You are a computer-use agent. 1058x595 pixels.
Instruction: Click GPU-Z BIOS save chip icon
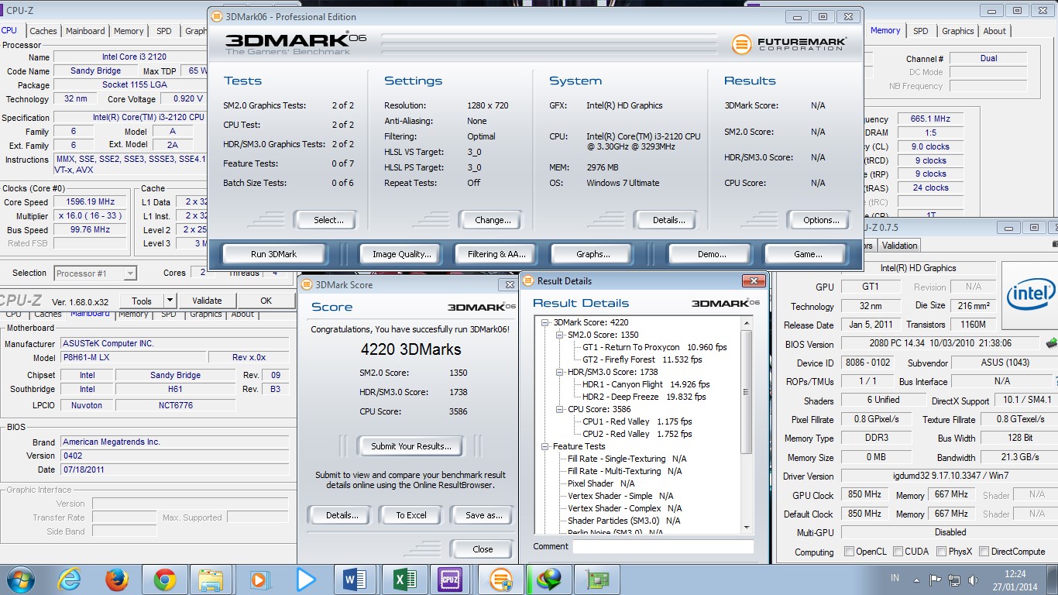click(x=1052, y=342)
